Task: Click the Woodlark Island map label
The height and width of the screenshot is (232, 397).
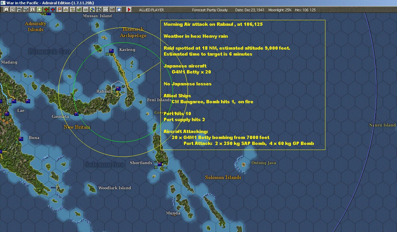Action: coord(115,188)
